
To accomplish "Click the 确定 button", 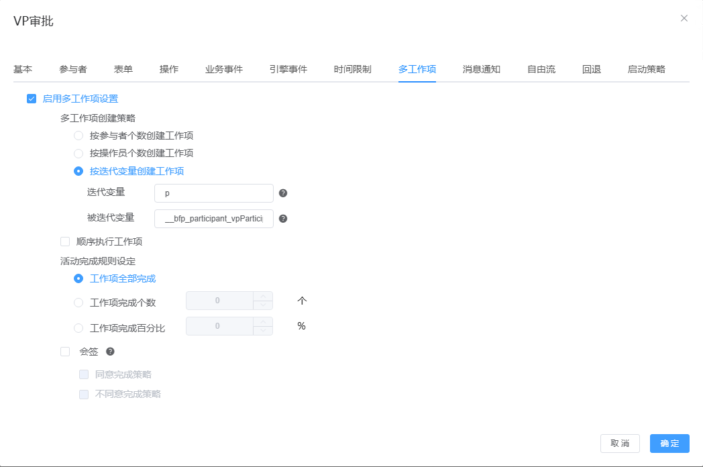I will pos(669,444).
